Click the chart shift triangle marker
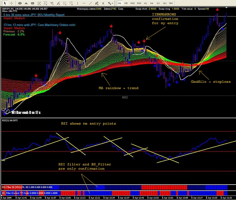236x200 pixels. pos(226,8)
